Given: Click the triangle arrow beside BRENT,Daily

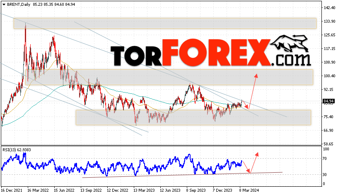Looking at the screenshot, I should click(4, 5).
